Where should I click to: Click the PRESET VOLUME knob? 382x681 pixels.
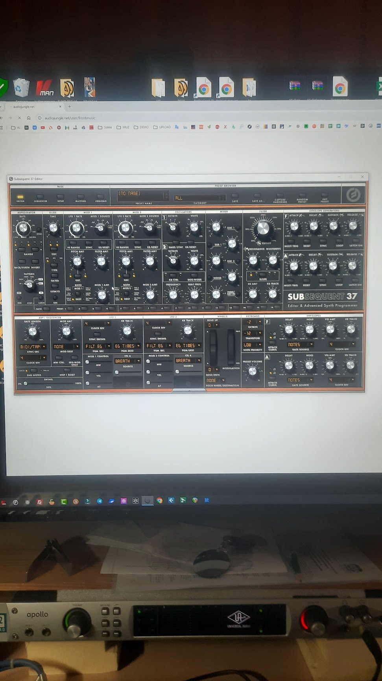[252, 371]
